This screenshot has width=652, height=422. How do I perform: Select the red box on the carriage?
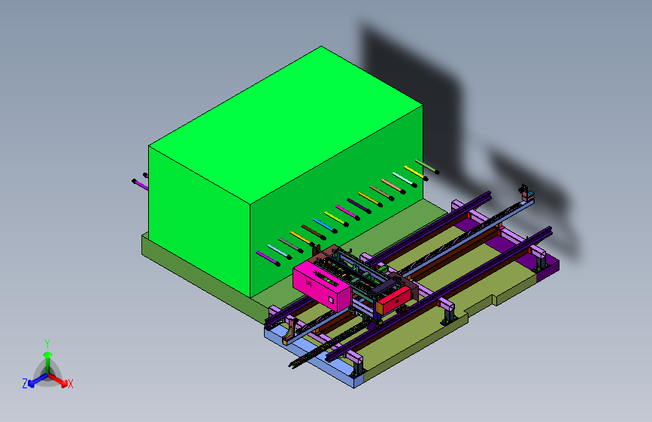click(x=393, y=299)
